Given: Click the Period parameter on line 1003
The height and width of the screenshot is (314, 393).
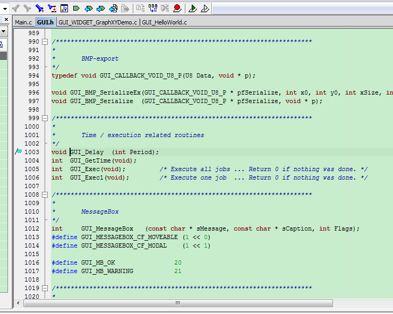Looking at the screenshot, I should point(141,152).
